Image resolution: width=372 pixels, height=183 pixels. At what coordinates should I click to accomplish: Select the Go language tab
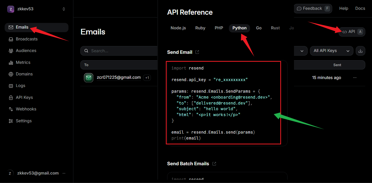click(259, 28)
